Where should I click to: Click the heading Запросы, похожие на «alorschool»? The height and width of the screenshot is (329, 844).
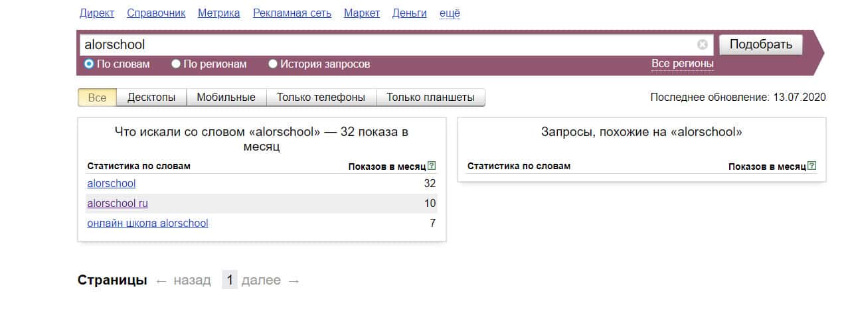pos(642,132)
